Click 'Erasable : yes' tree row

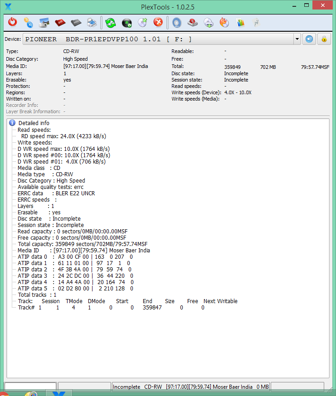(39, 212)
